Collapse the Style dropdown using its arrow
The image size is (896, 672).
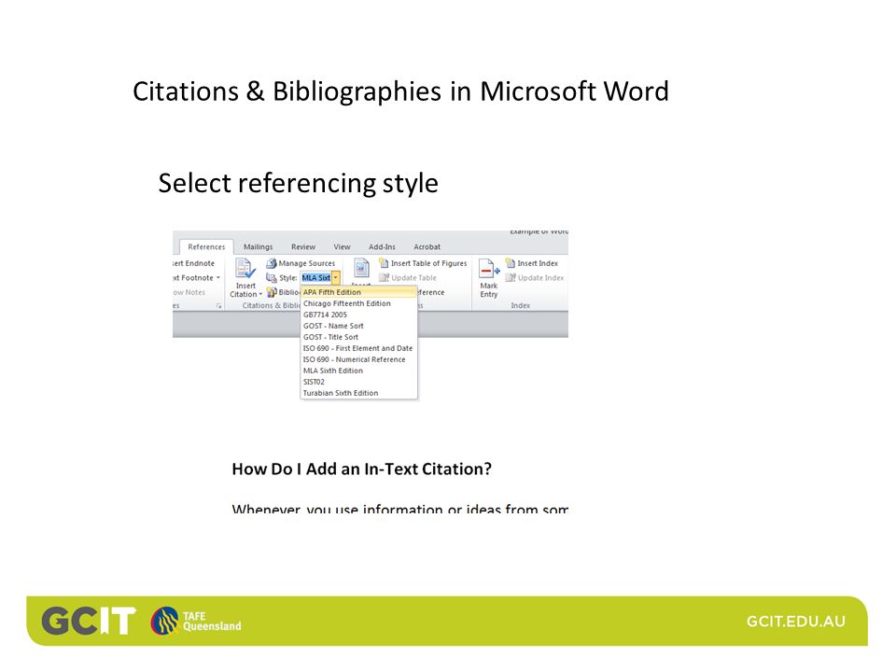[x=335, y=278]
